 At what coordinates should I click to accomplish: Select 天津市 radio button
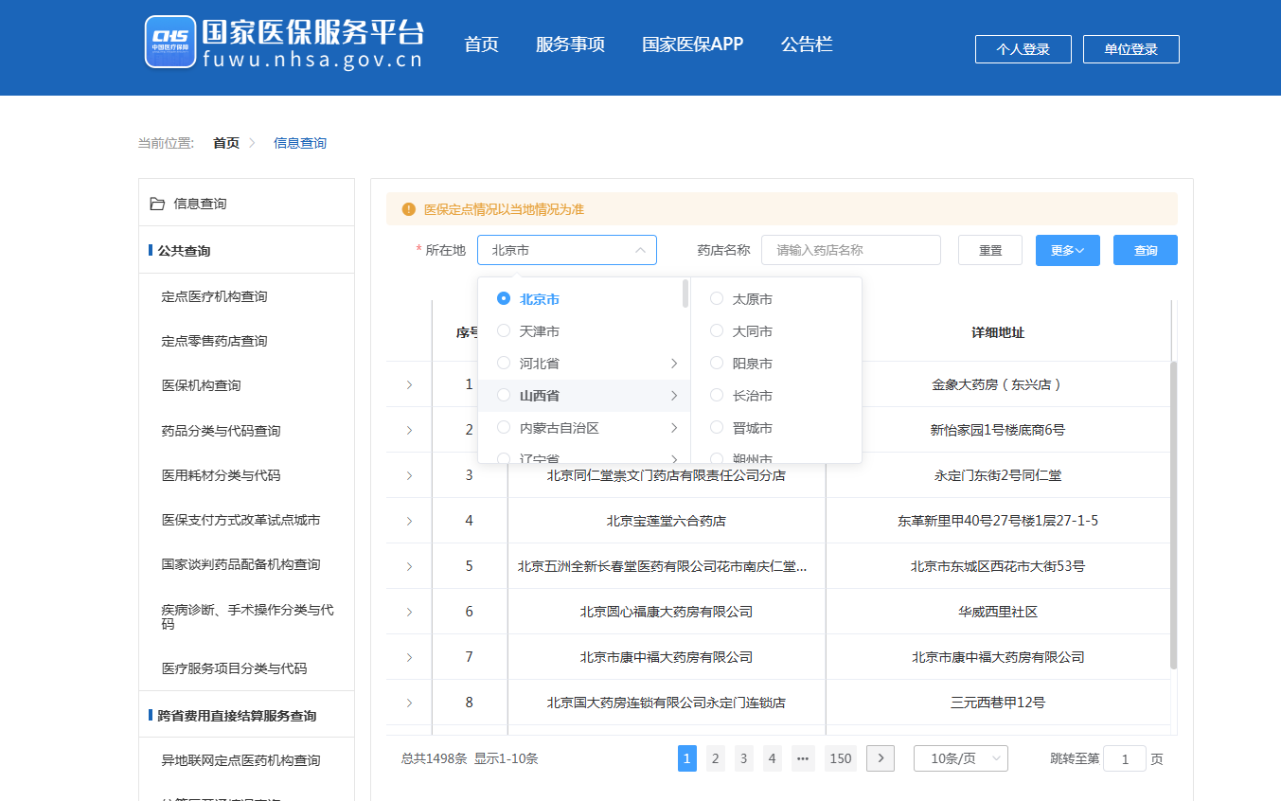[x=504, y=331]
